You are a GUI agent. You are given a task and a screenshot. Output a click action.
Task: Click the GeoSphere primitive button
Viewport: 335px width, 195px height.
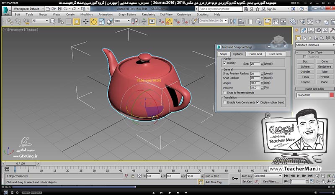tap(324, 66)
